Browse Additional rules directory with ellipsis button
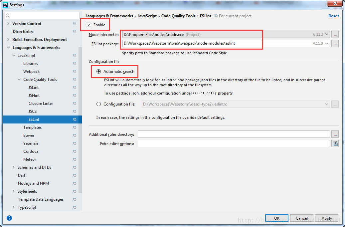 coord(335,134)
